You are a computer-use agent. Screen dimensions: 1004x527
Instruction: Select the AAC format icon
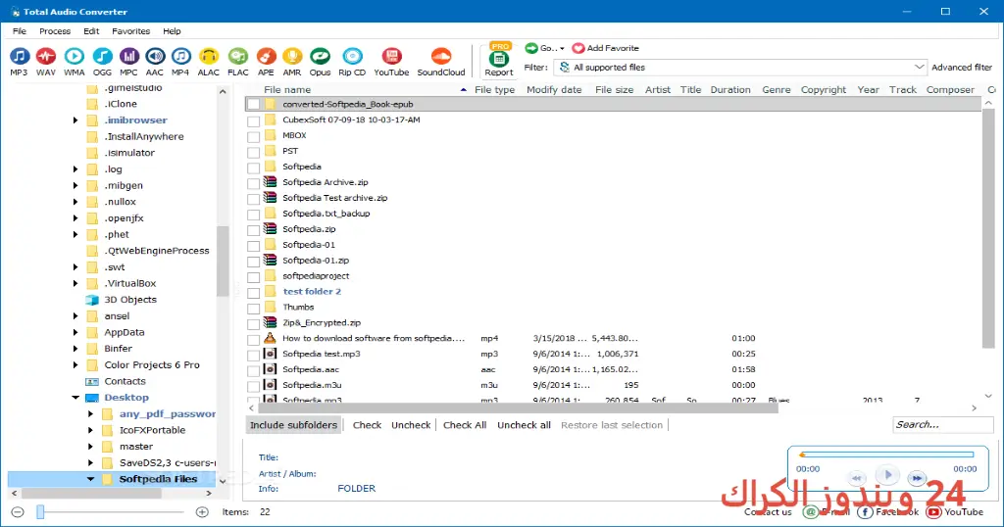click(x=155, y=57)
